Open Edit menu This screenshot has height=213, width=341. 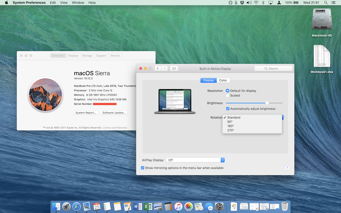53,3
